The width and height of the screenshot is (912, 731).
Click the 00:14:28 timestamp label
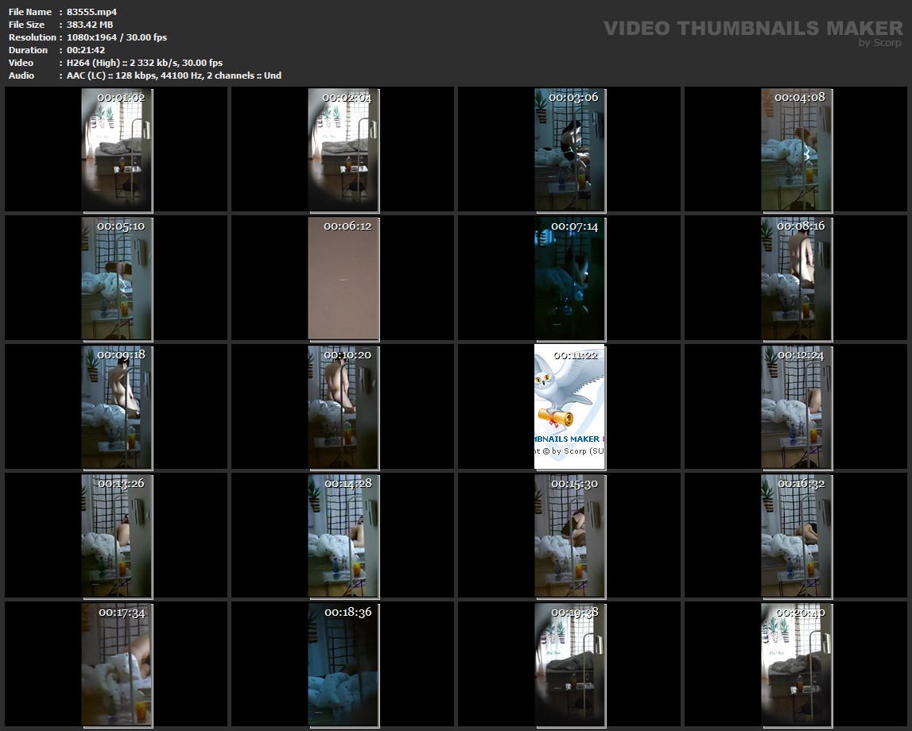(x=347, y=483)
